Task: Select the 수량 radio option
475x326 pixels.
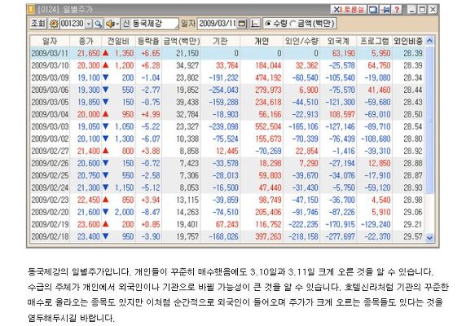Action: coord(276,24)
